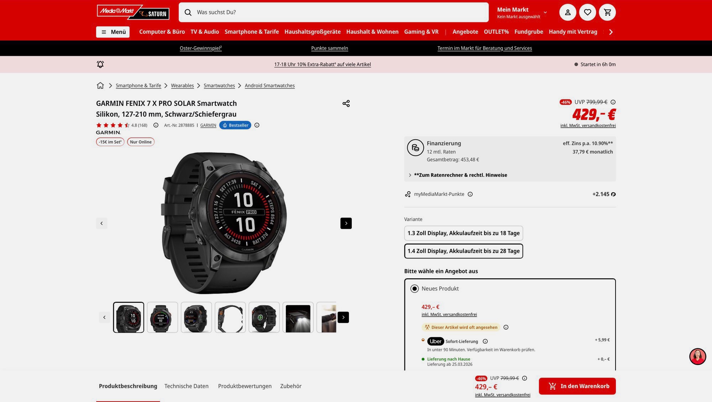Open the Smartwatches breadcrumb link
Image resolution: width=712 pixels, height=402 pixels.
[x=219, y=86]
